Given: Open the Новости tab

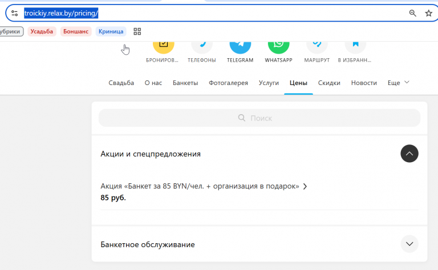Looking at the screenshot, I should 364,83.
